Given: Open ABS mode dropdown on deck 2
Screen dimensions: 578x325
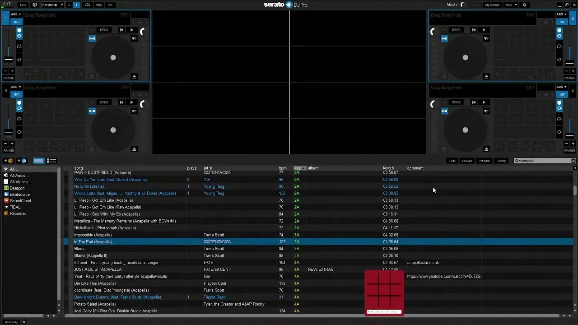Looking at the screenshot, I should click(562, 14).
